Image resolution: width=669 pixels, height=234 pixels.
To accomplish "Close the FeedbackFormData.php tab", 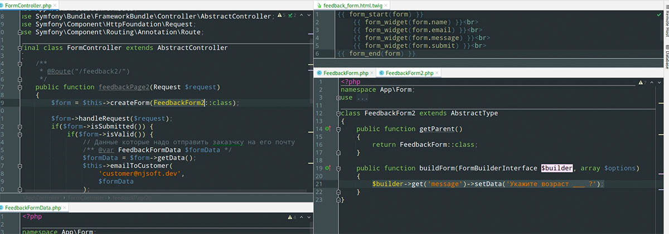I will pyautogui.click(x=65, y=207).
